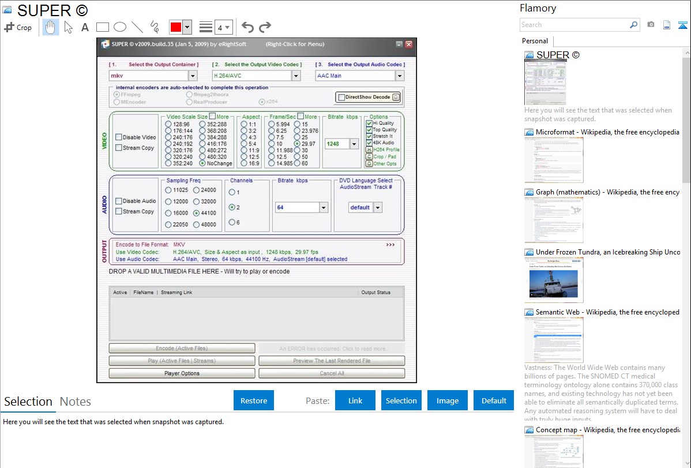The height and width of the screenshot is (468, 691).
Task: Open the Personal tab
Action: tap(535, 41)
